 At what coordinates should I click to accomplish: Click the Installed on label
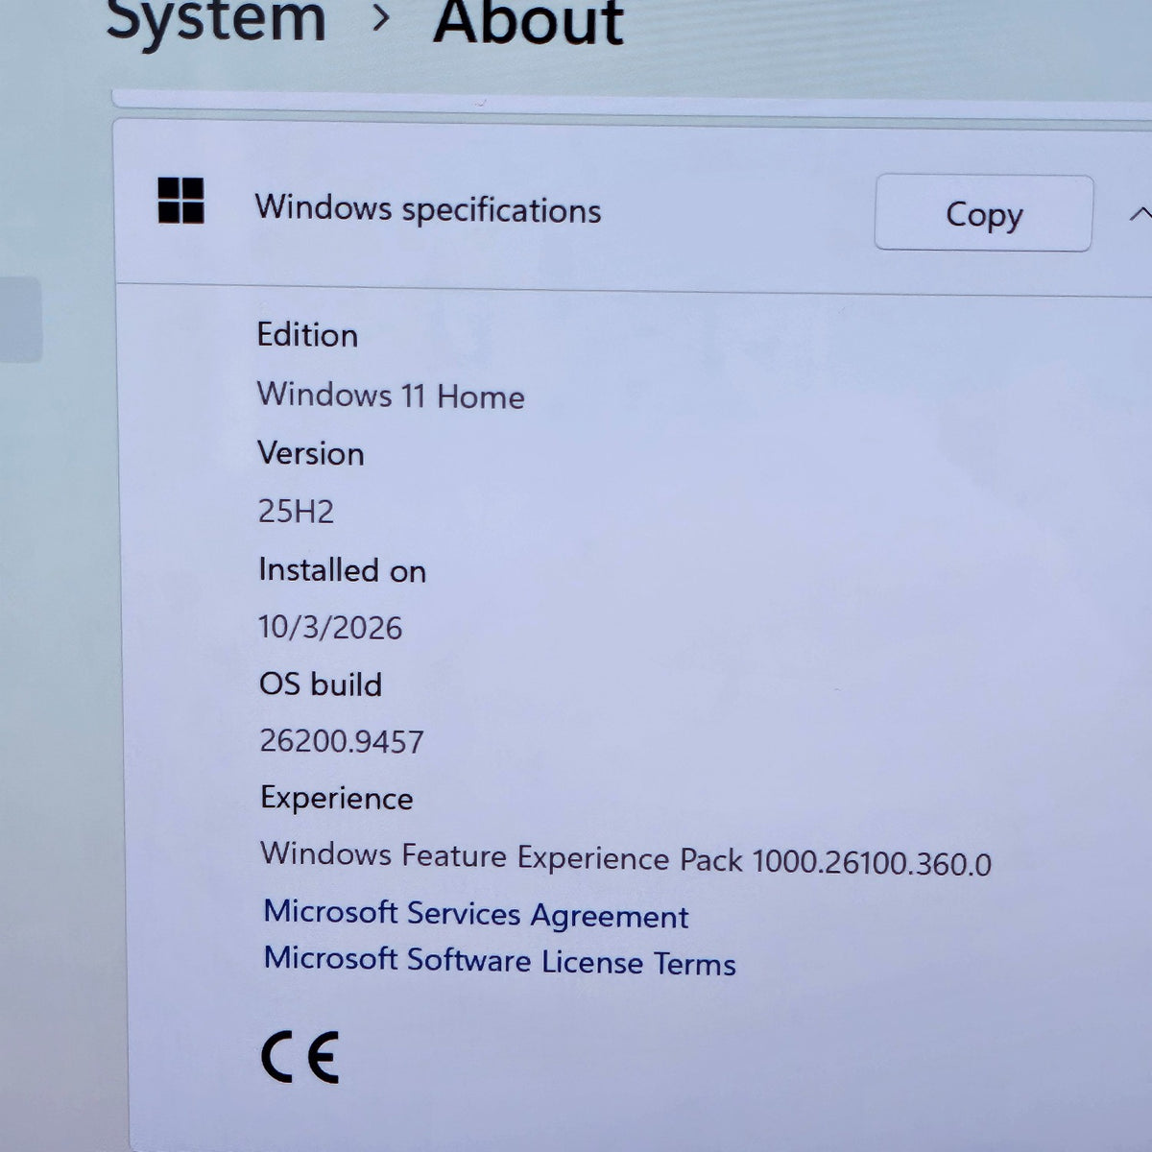[x=342, y=569]
